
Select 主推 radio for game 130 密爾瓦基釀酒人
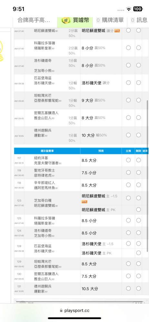coord(128,276)
